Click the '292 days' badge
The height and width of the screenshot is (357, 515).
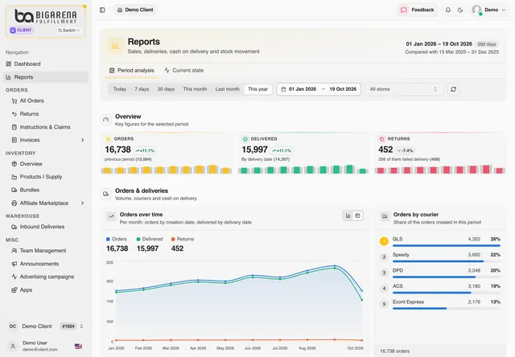coord(486,44)
